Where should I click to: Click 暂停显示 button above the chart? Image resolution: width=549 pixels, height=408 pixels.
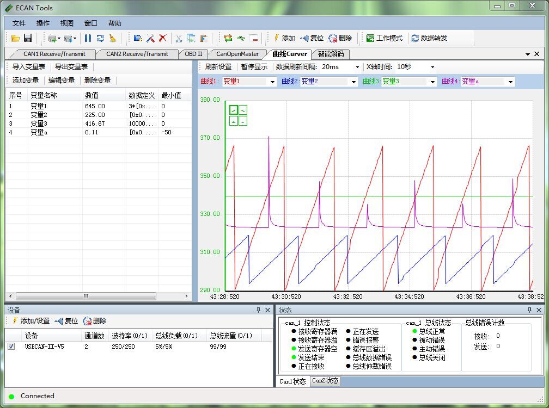(254, 67)
